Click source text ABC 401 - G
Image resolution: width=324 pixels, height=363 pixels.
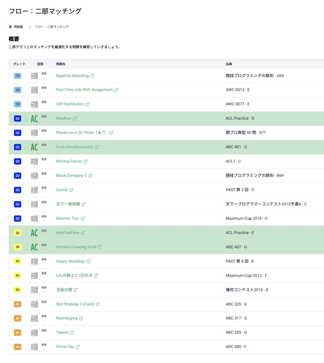tap(236, 147)
